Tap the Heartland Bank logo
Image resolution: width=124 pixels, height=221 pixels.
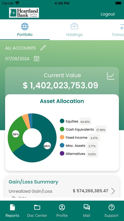[x=24, y=13]
